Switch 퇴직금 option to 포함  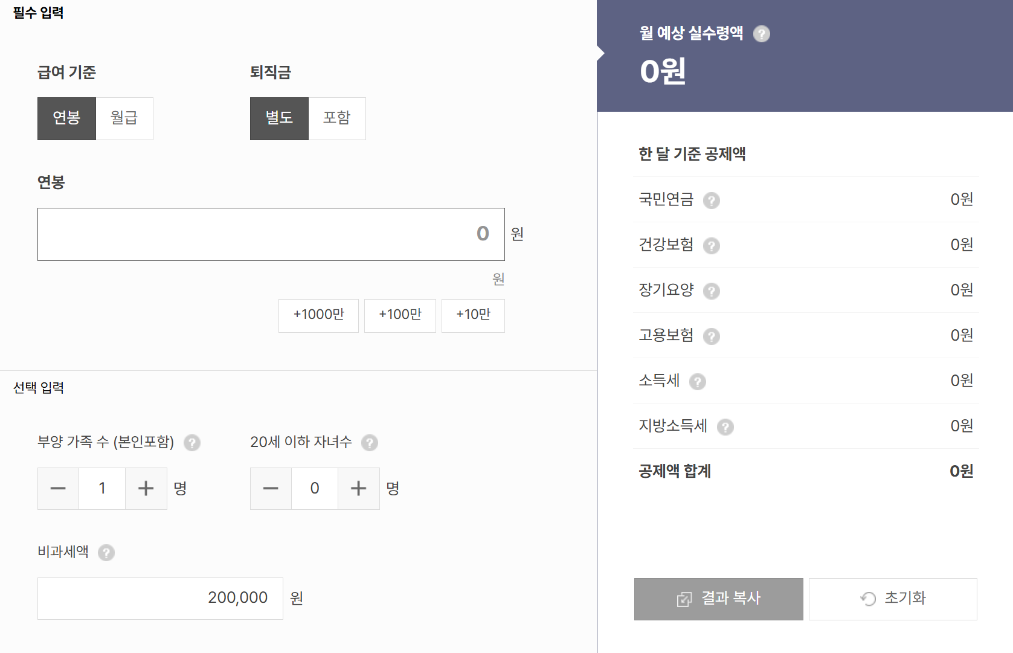tap(337, 118)
